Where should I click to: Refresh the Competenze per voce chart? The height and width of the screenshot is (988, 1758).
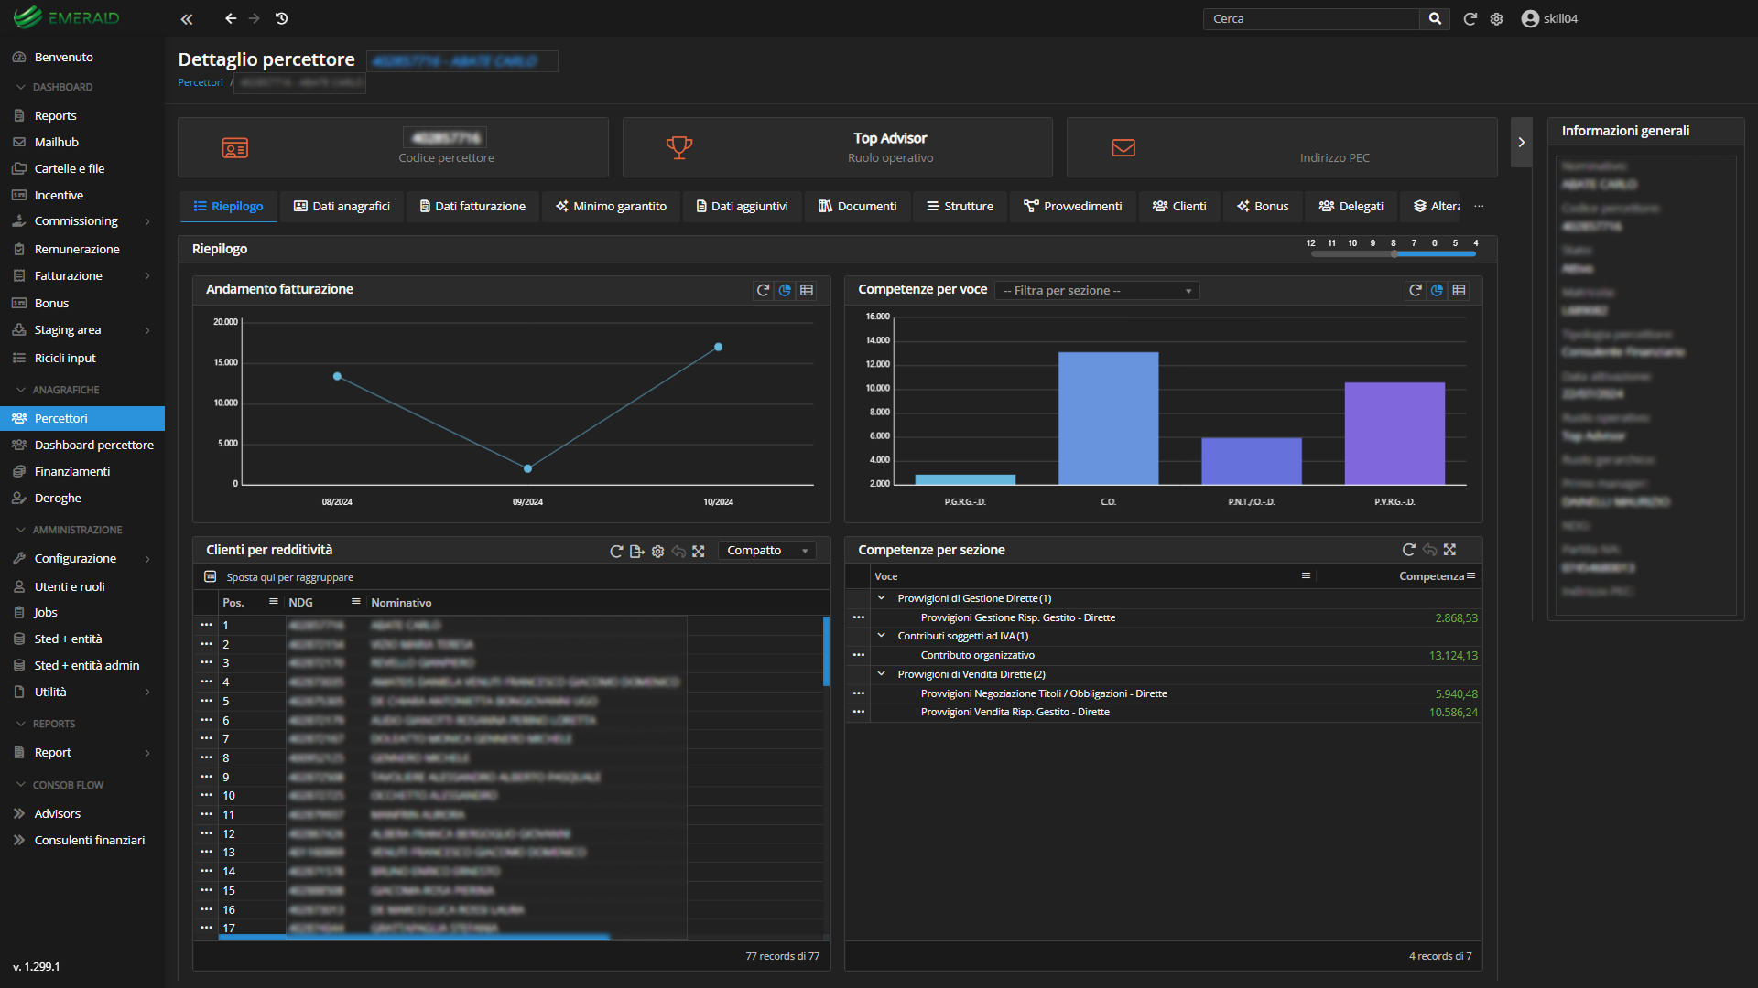[x=1416, y=290]
